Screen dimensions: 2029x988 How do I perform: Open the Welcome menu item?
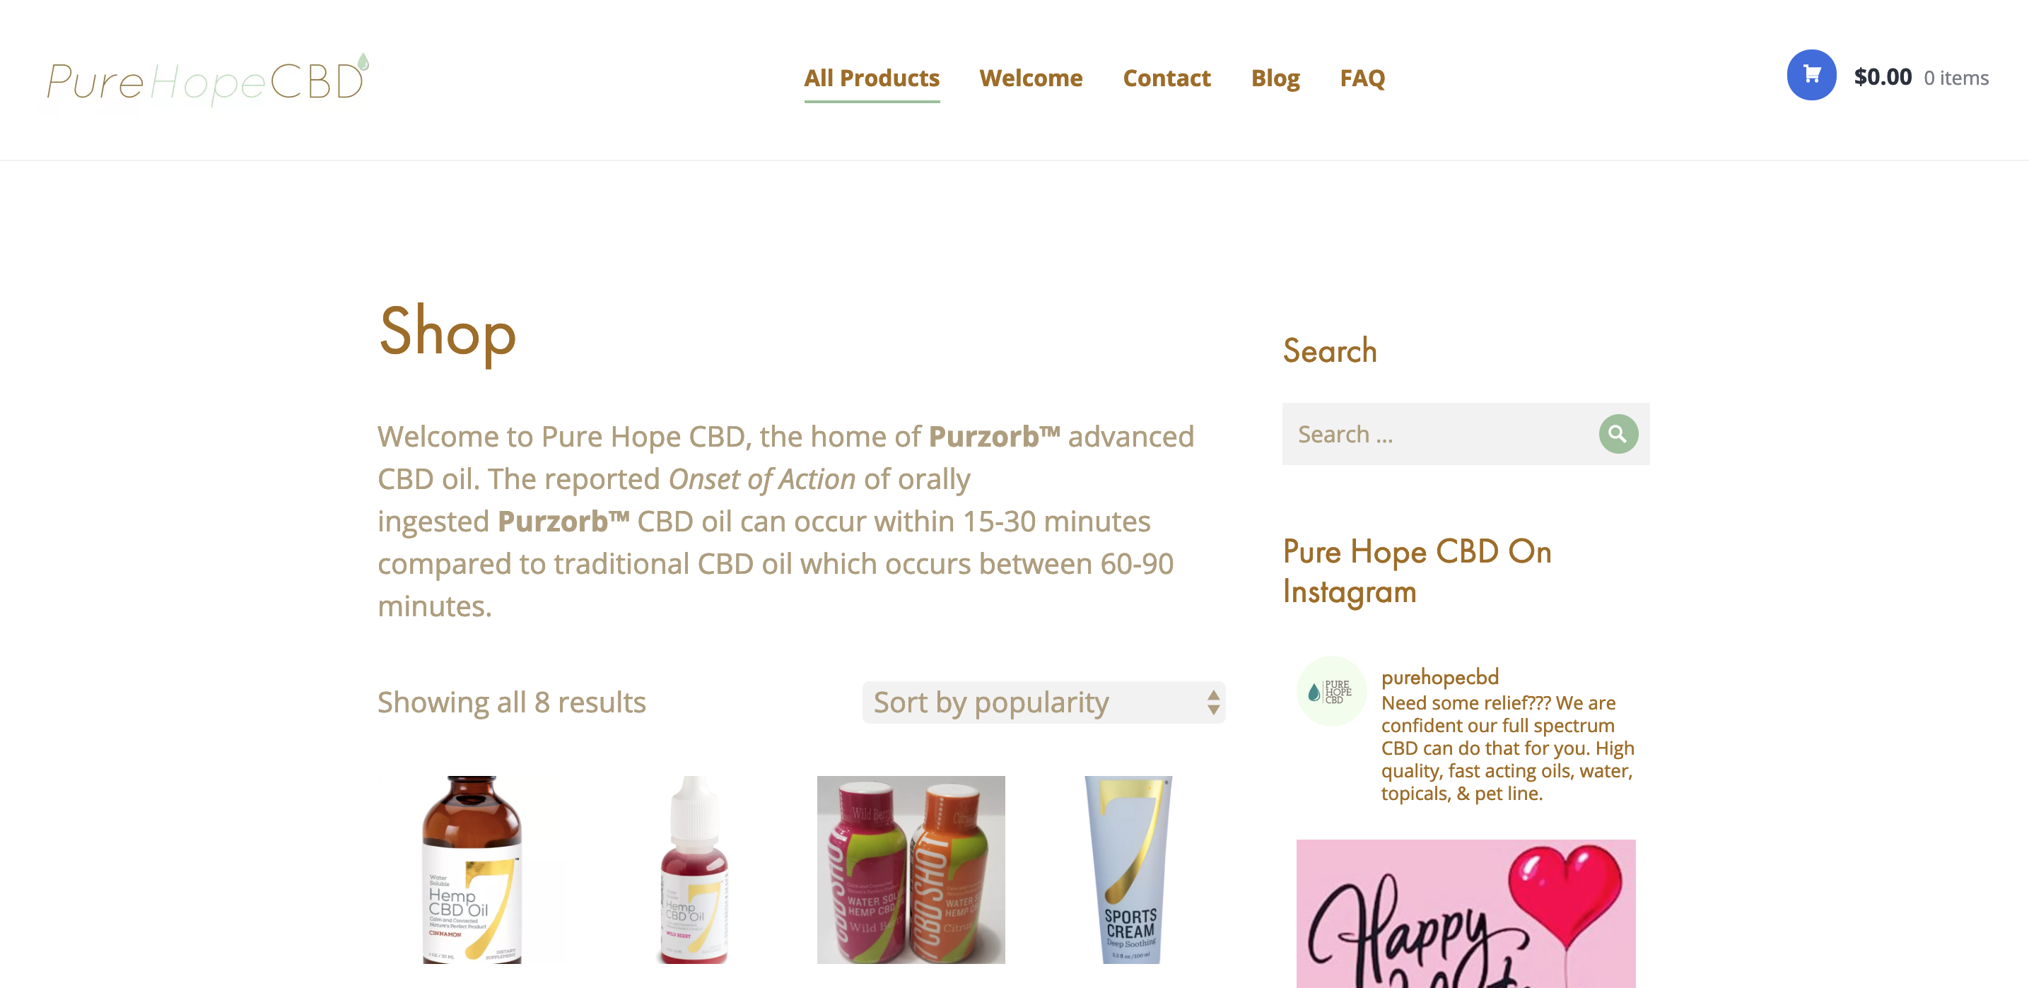[1030, 78]
